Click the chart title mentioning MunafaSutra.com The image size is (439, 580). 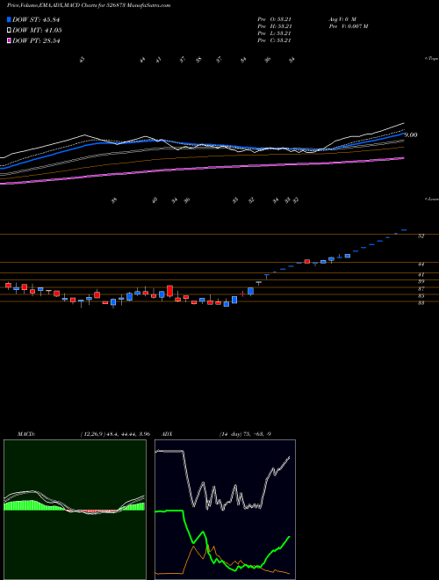89,5
